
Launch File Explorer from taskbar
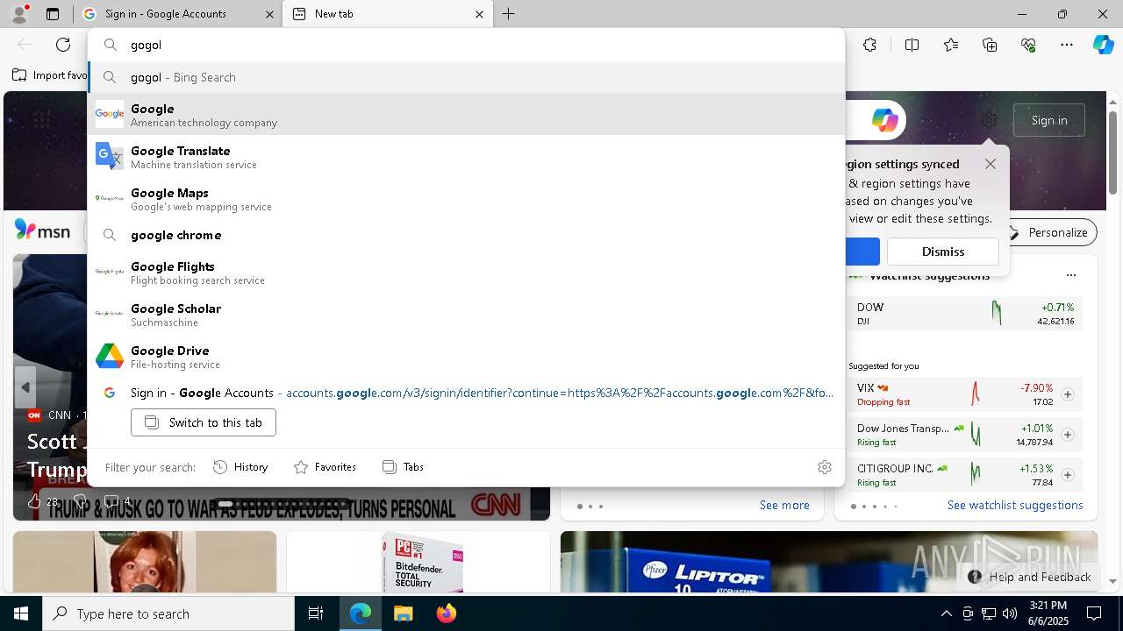(403, 613)
